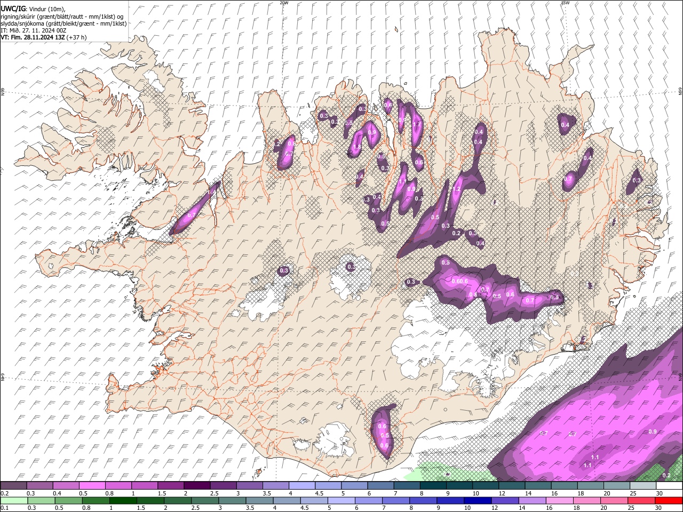Pick bottom legend swatch between 7 and 8
Screen dimensions: 683x512
click(396, 500)
